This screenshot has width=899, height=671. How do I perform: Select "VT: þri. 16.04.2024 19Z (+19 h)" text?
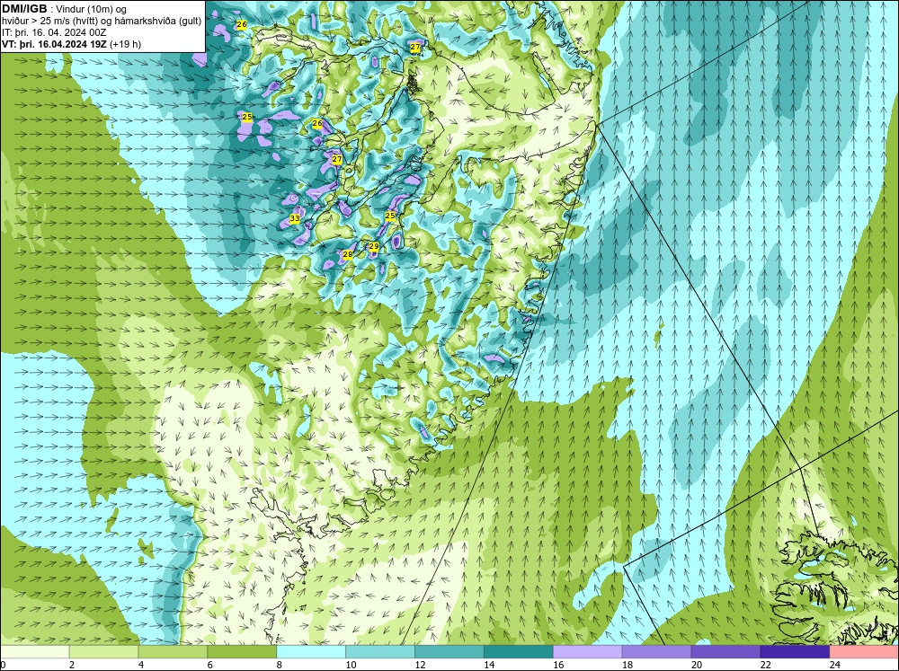[x=71, y=44]
